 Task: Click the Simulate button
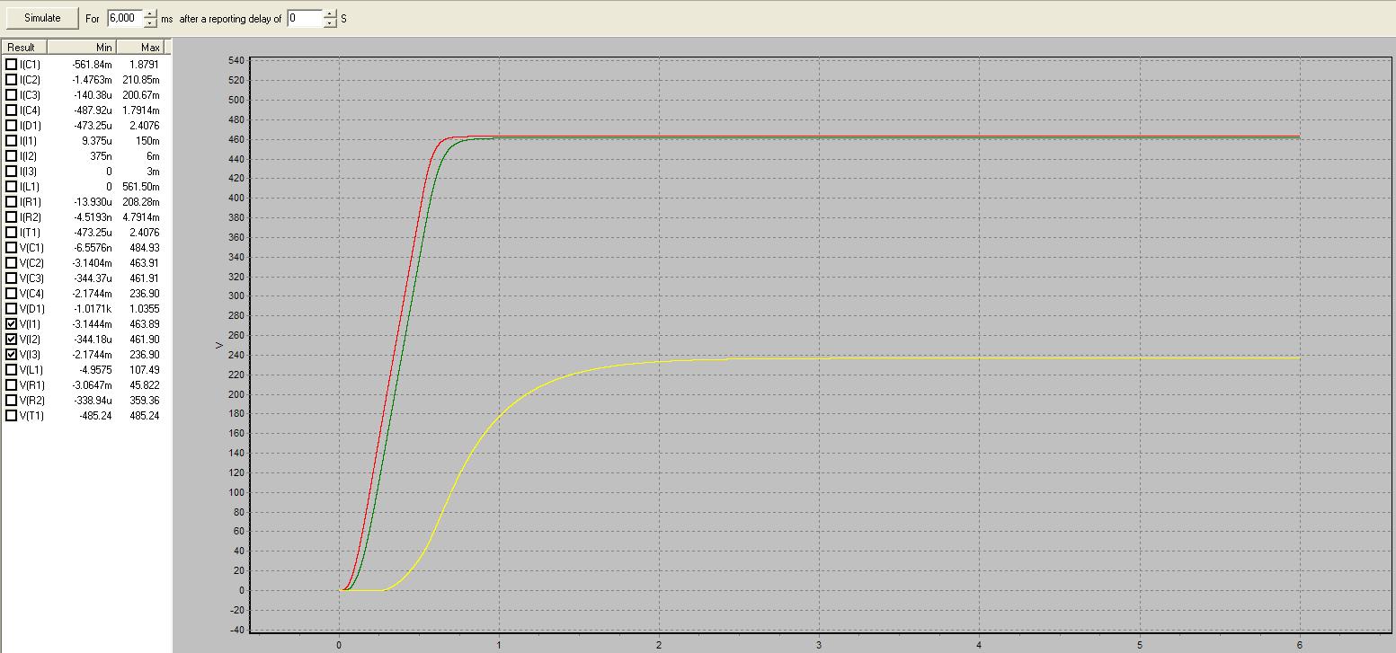point(42,18)
